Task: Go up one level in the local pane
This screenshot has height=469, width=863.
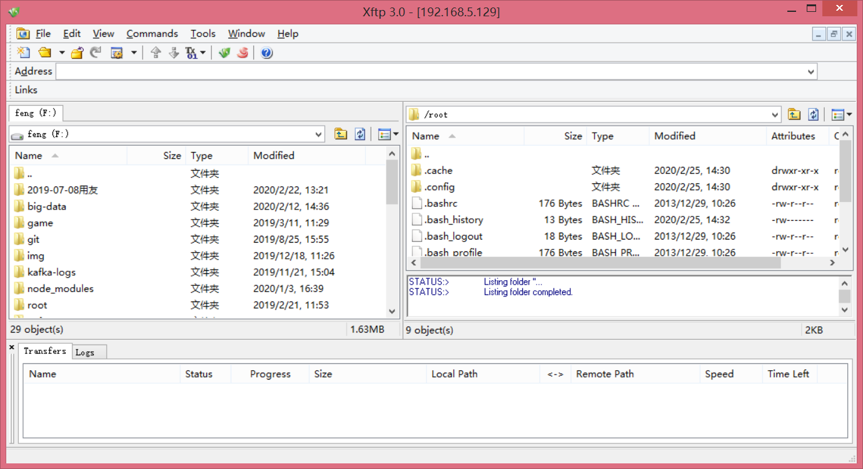Action: point(341,134)
